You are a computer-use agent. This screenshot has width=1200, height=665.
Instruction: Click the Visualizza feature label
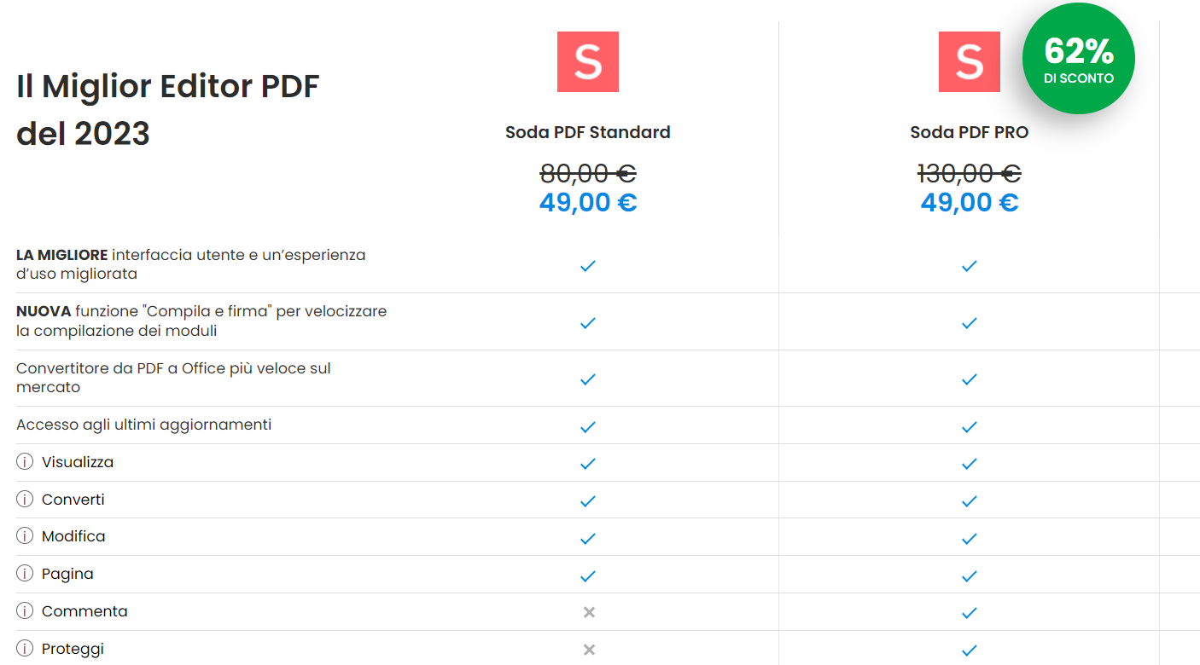click(78, 462)
